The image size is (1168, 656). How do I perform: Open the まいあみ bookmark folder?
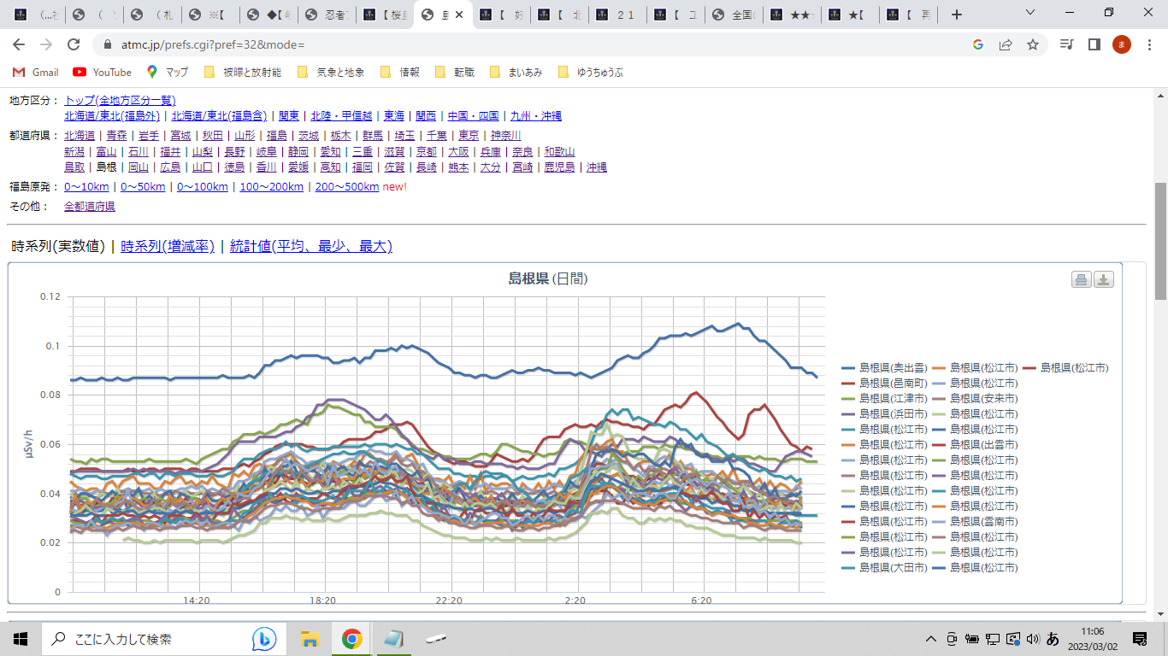tap(516, 73)
